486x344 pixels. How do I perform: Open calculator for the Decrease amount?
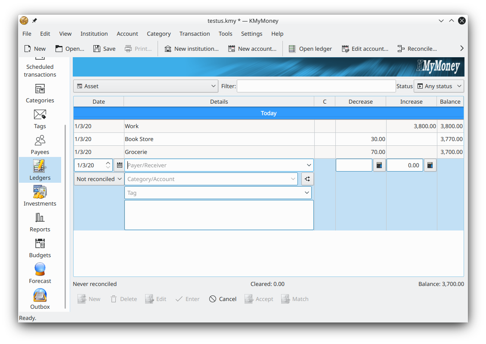pos(379,165)
